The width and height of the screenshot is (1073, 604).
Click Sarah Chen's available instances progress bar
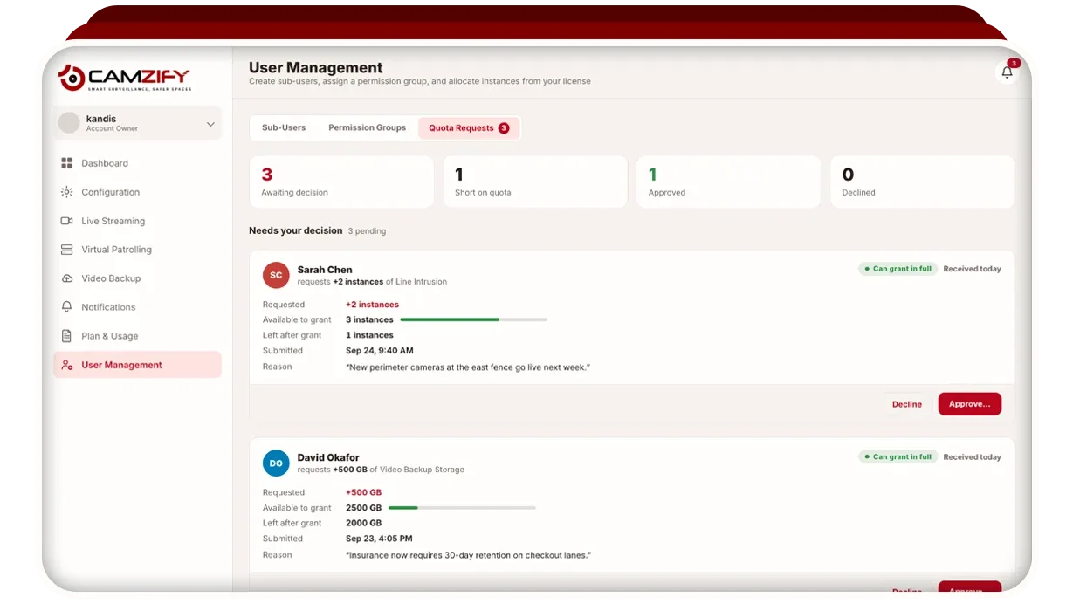tap(474, 319)
